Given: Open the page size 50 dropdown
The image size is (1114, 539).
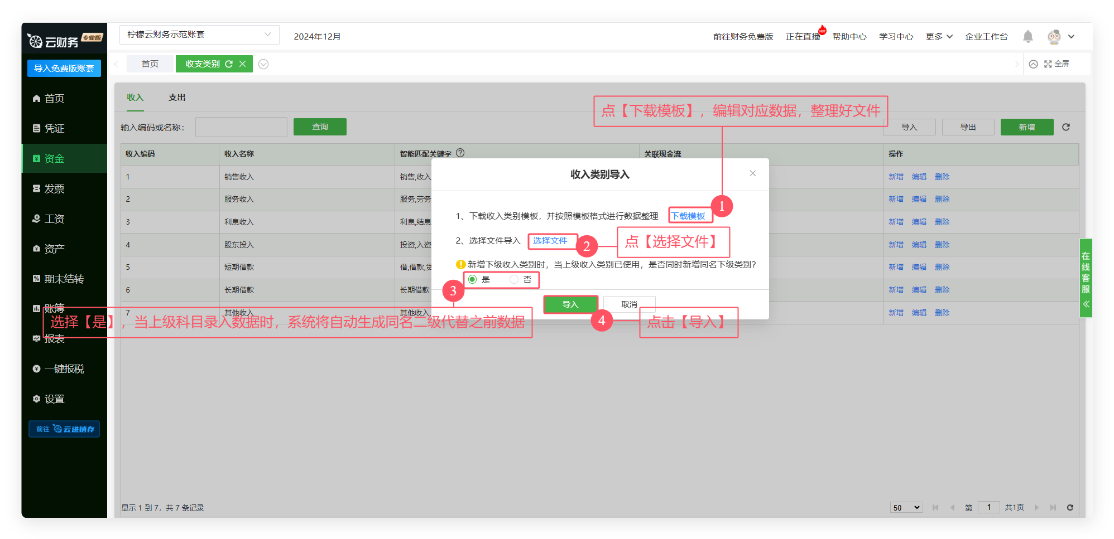Looking at the screenshot, I should pyautogui.click(x=906, y=507).
